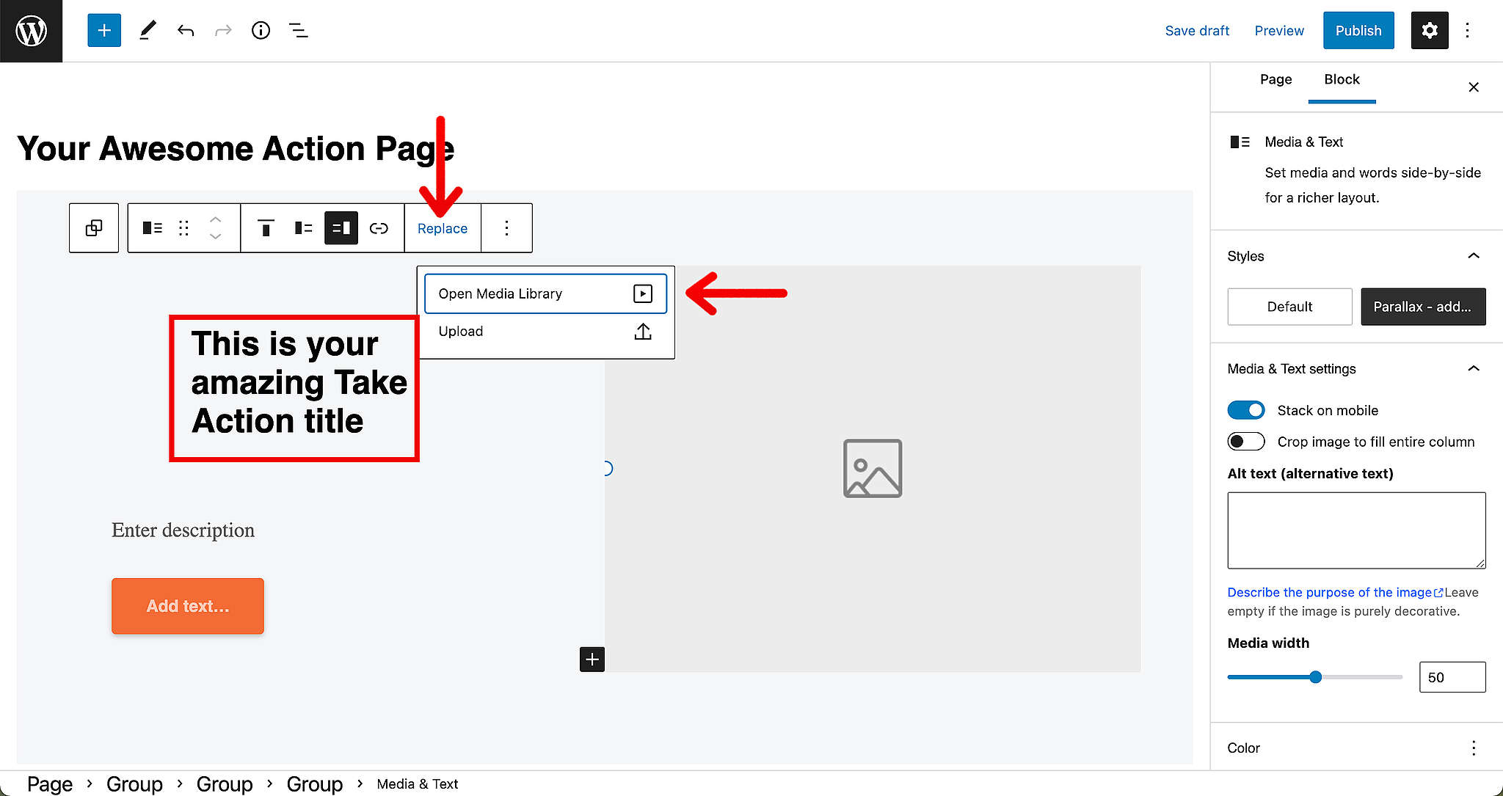Adjust the Media width slider

pos(1314,676)
